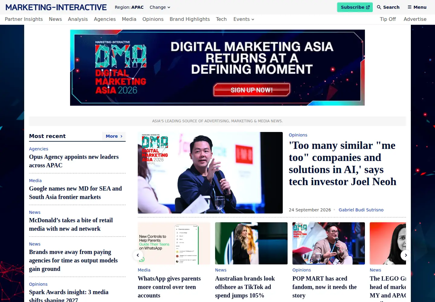Screen dimensions: 435x302
Task: Go to carousel's previous slide arrow
Action: click(x=138, y=255)
